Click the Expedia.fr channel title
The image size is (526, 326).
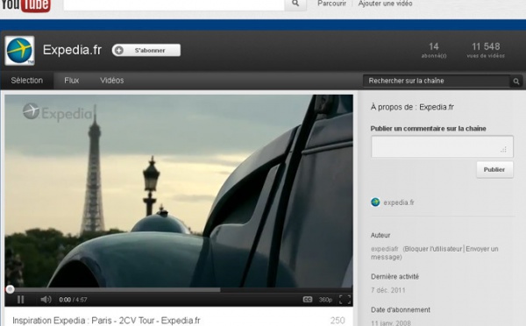[72, 50]
